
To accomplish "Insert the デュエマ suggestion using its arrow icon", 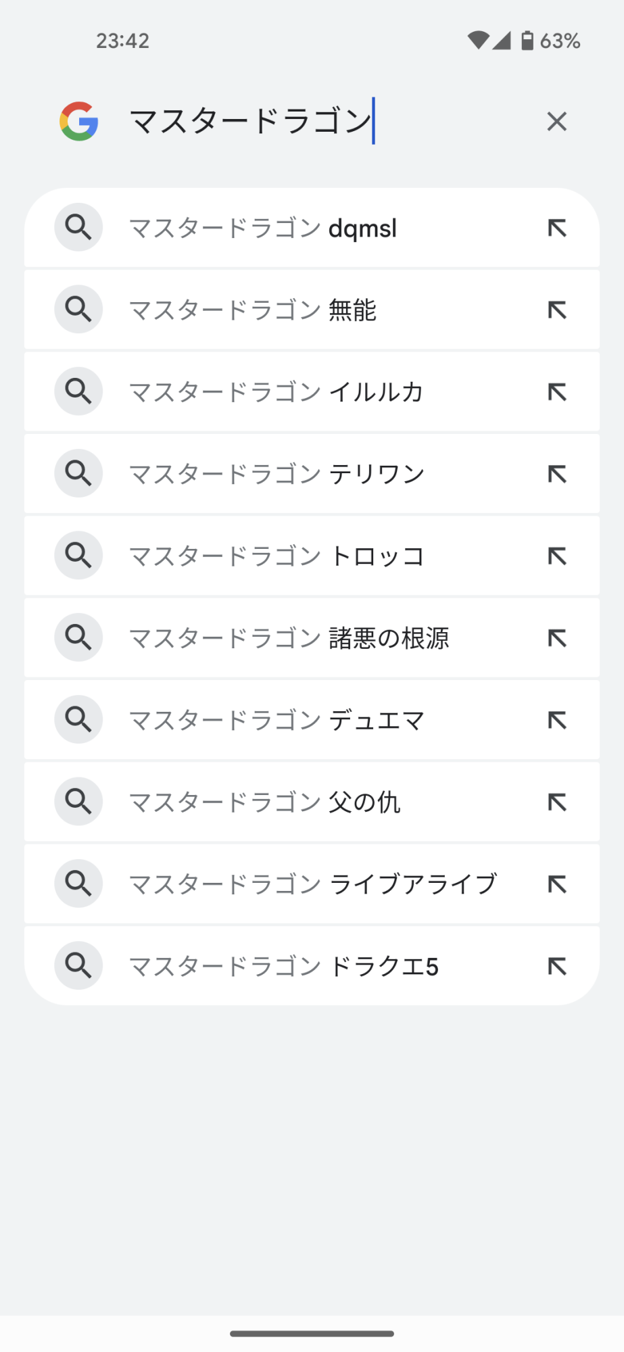I will [x=557, y=721].
